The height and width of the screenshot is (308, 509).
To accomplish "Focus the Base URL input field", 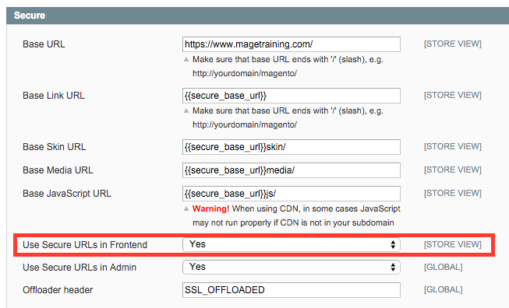I will (x=292, y=44).
